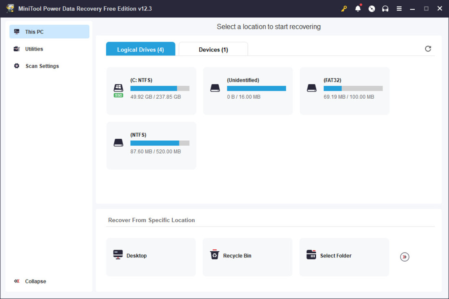Click the C: NTFS usage bar
Screen dimensions: 449x299
pos(160,89)
